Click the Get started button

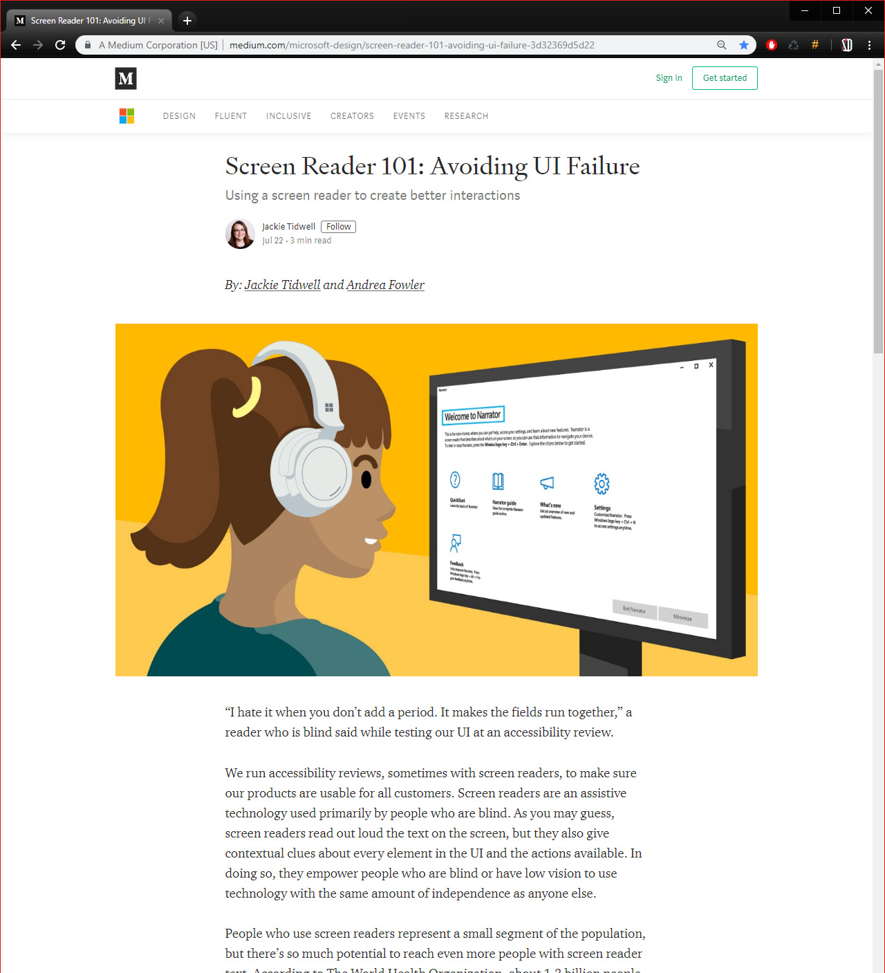pyautogui.click(x=725, y=78)
